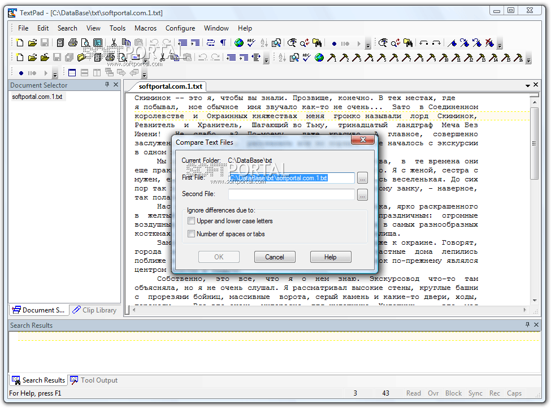Click the First File path field
Viewport: 551px width, 408px height.
coord(292,178)
